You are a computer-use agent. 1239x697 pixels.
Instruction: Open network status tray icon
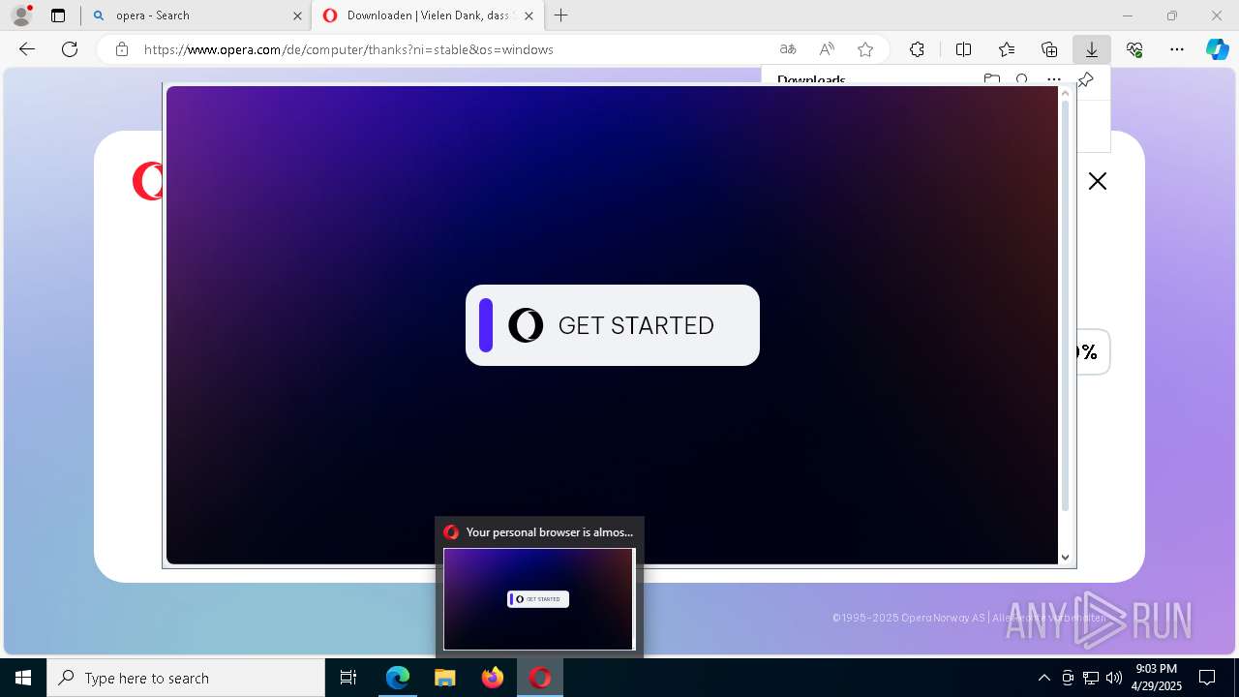pyautogui.click(x=1091, y=678)
